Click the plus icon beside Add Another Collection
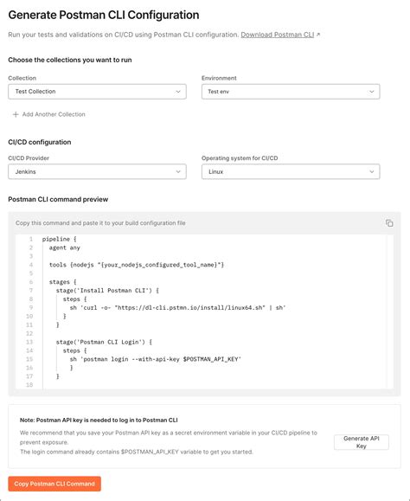The width and height of the screenshot is (410, 501). (16, 114)
